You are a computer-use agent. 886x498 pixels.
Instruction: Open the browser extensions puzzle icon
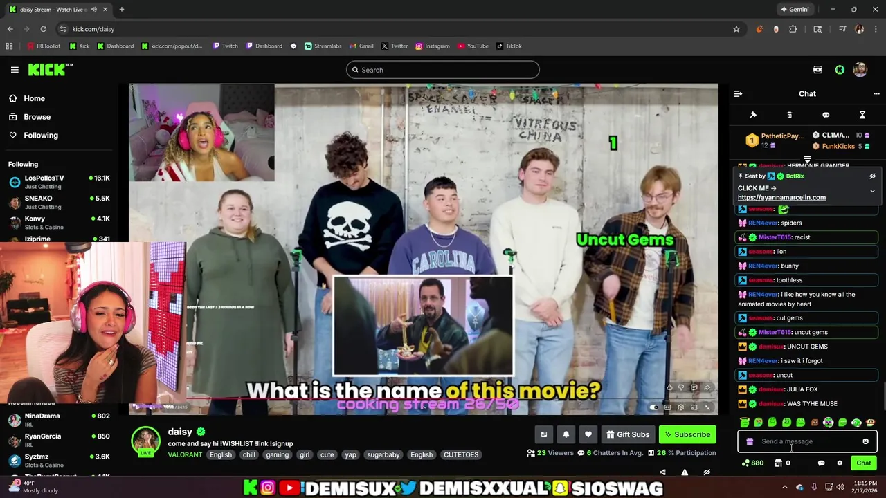(793, 29)
